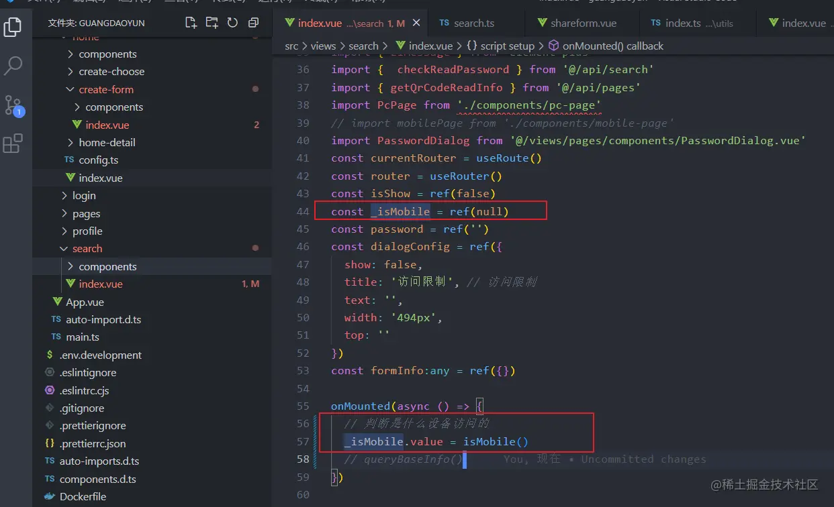Collapse the search folder
Image resolution: width=834 pixels, height=507 pixels.
[87, 249]
